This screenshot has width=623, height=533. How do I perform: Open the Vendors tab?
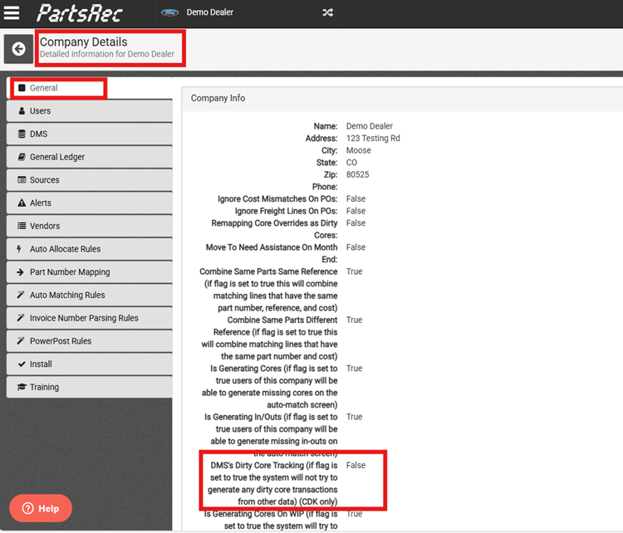[x=90, y=226]
